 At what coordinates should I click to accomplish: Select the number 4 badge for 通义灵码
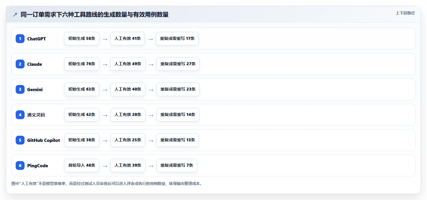pos(20,115)
